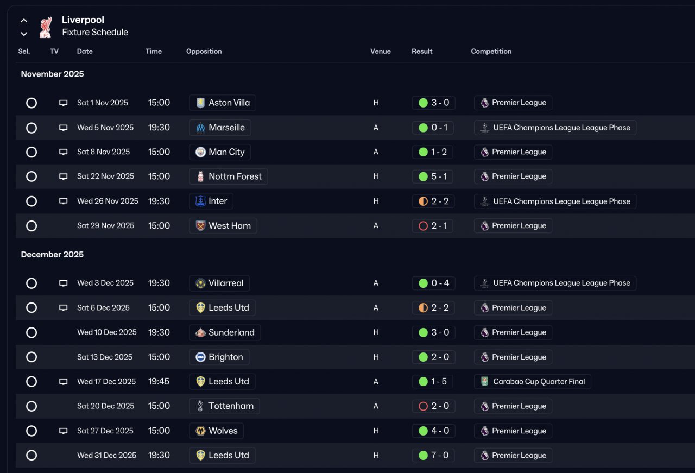Click the Carabao Cup competition icon
The image size is (695, 473).
[485, 381]
